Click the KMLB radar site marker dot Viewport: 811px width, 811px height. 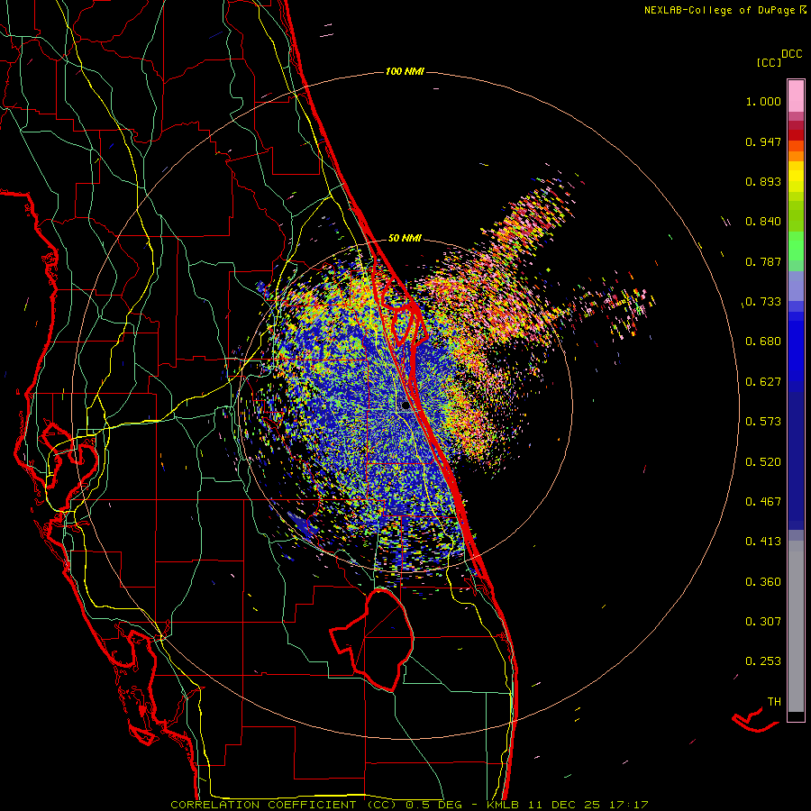coord(405,405)
